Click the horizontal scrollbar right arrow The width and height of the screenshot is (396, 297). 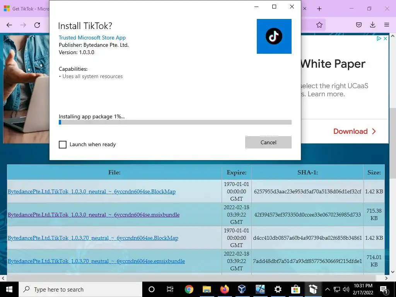point(386,278)
